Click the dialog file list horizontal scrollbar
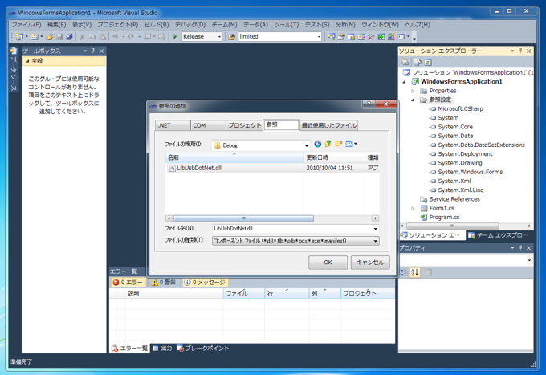Screen dimensions: 546x375 click(243, 218)
